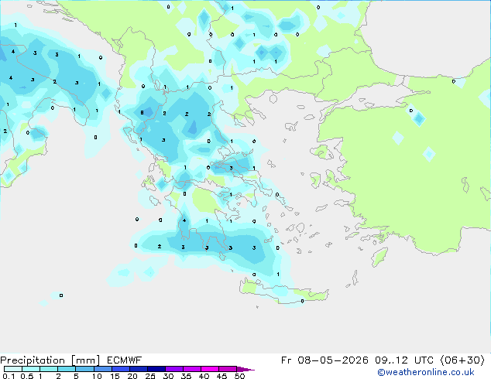Select the 20–25 mm legend color swatch
The image size is (491, 379).
coord(138,369)
